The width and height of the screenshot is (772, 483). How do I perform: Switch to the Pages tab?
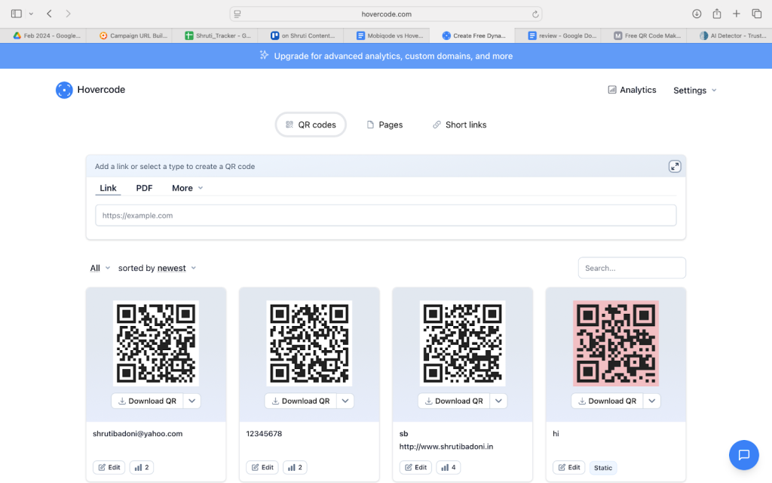coord(384,125)
